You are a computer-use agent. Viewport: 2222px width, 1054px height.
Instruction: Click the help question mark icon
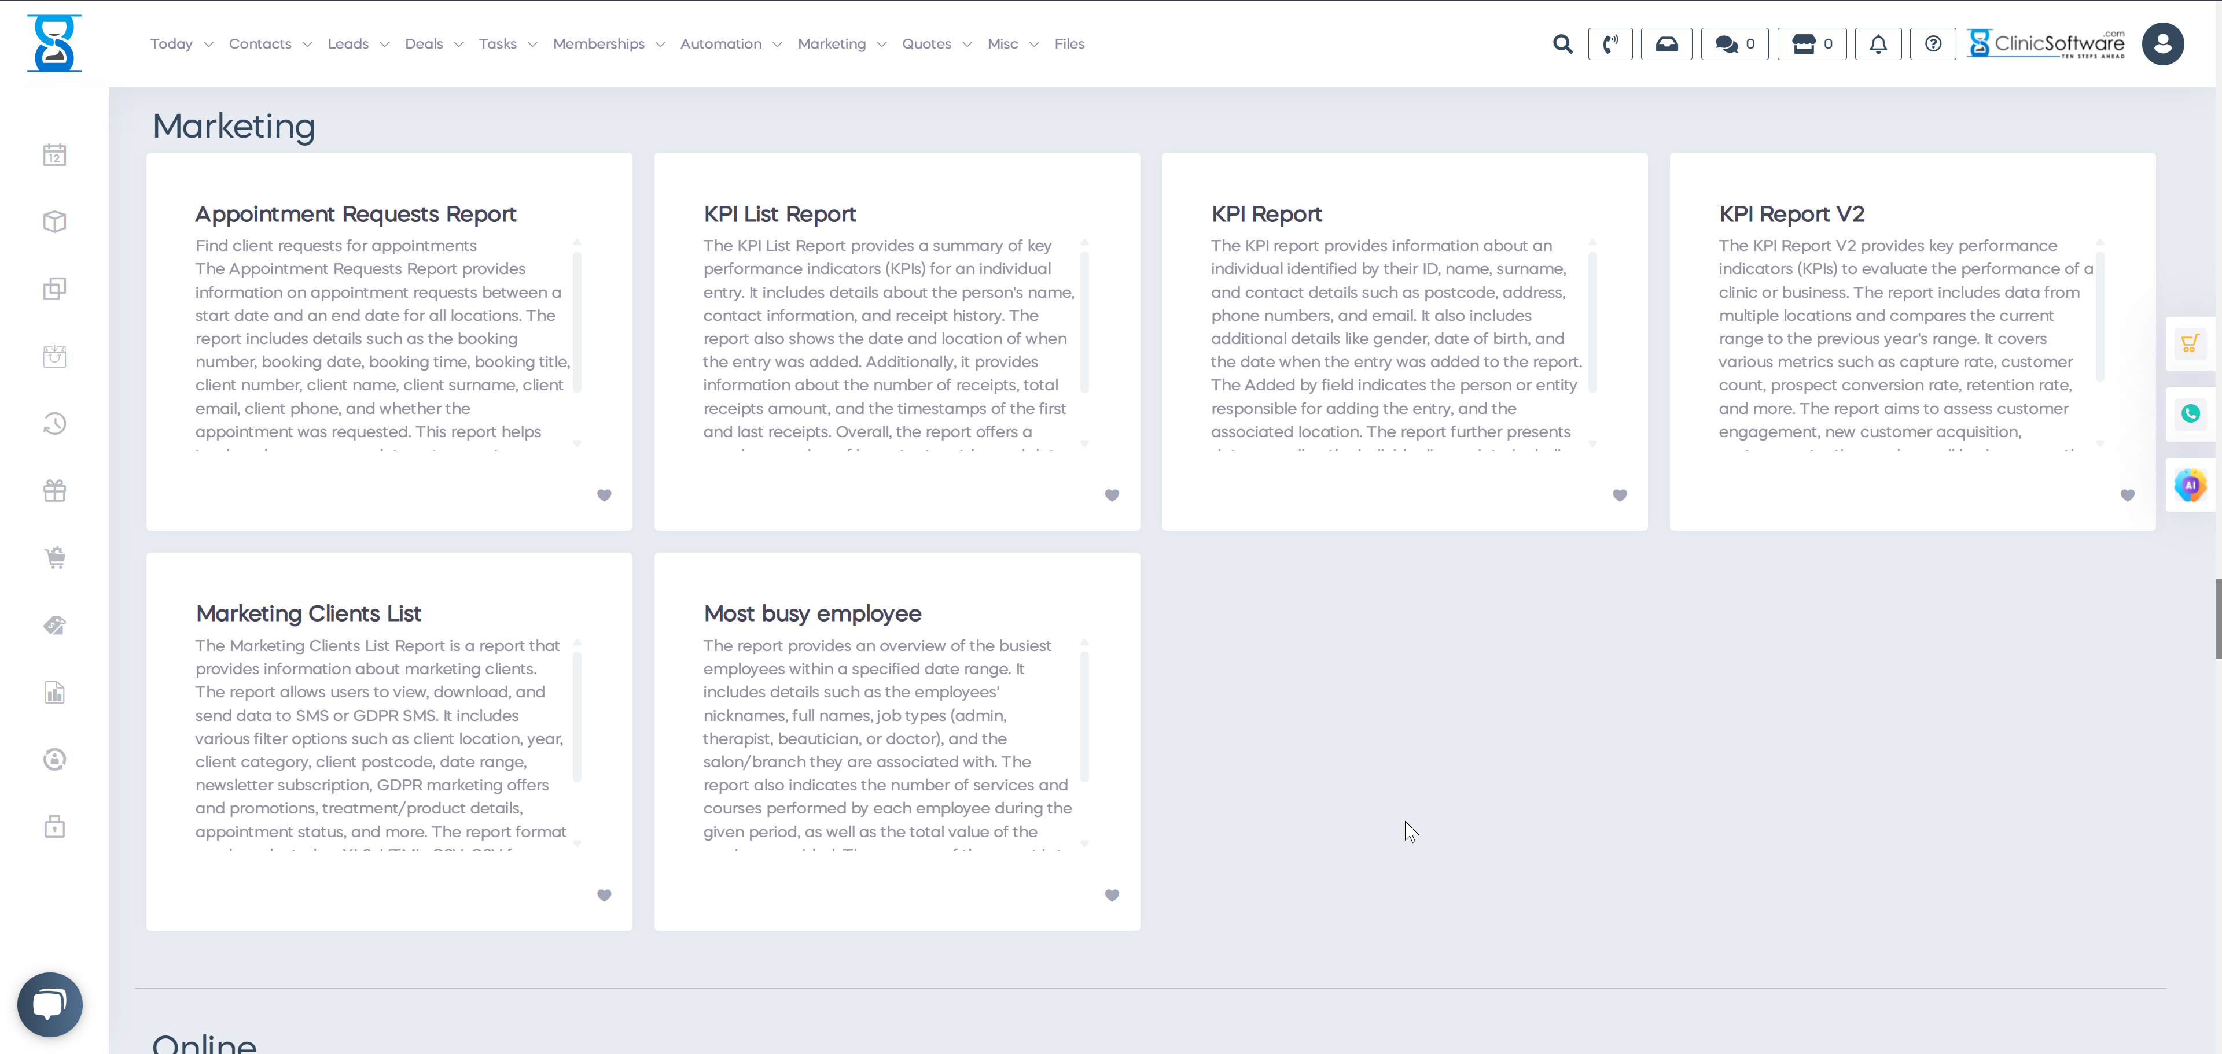[x=1933, y=44]
